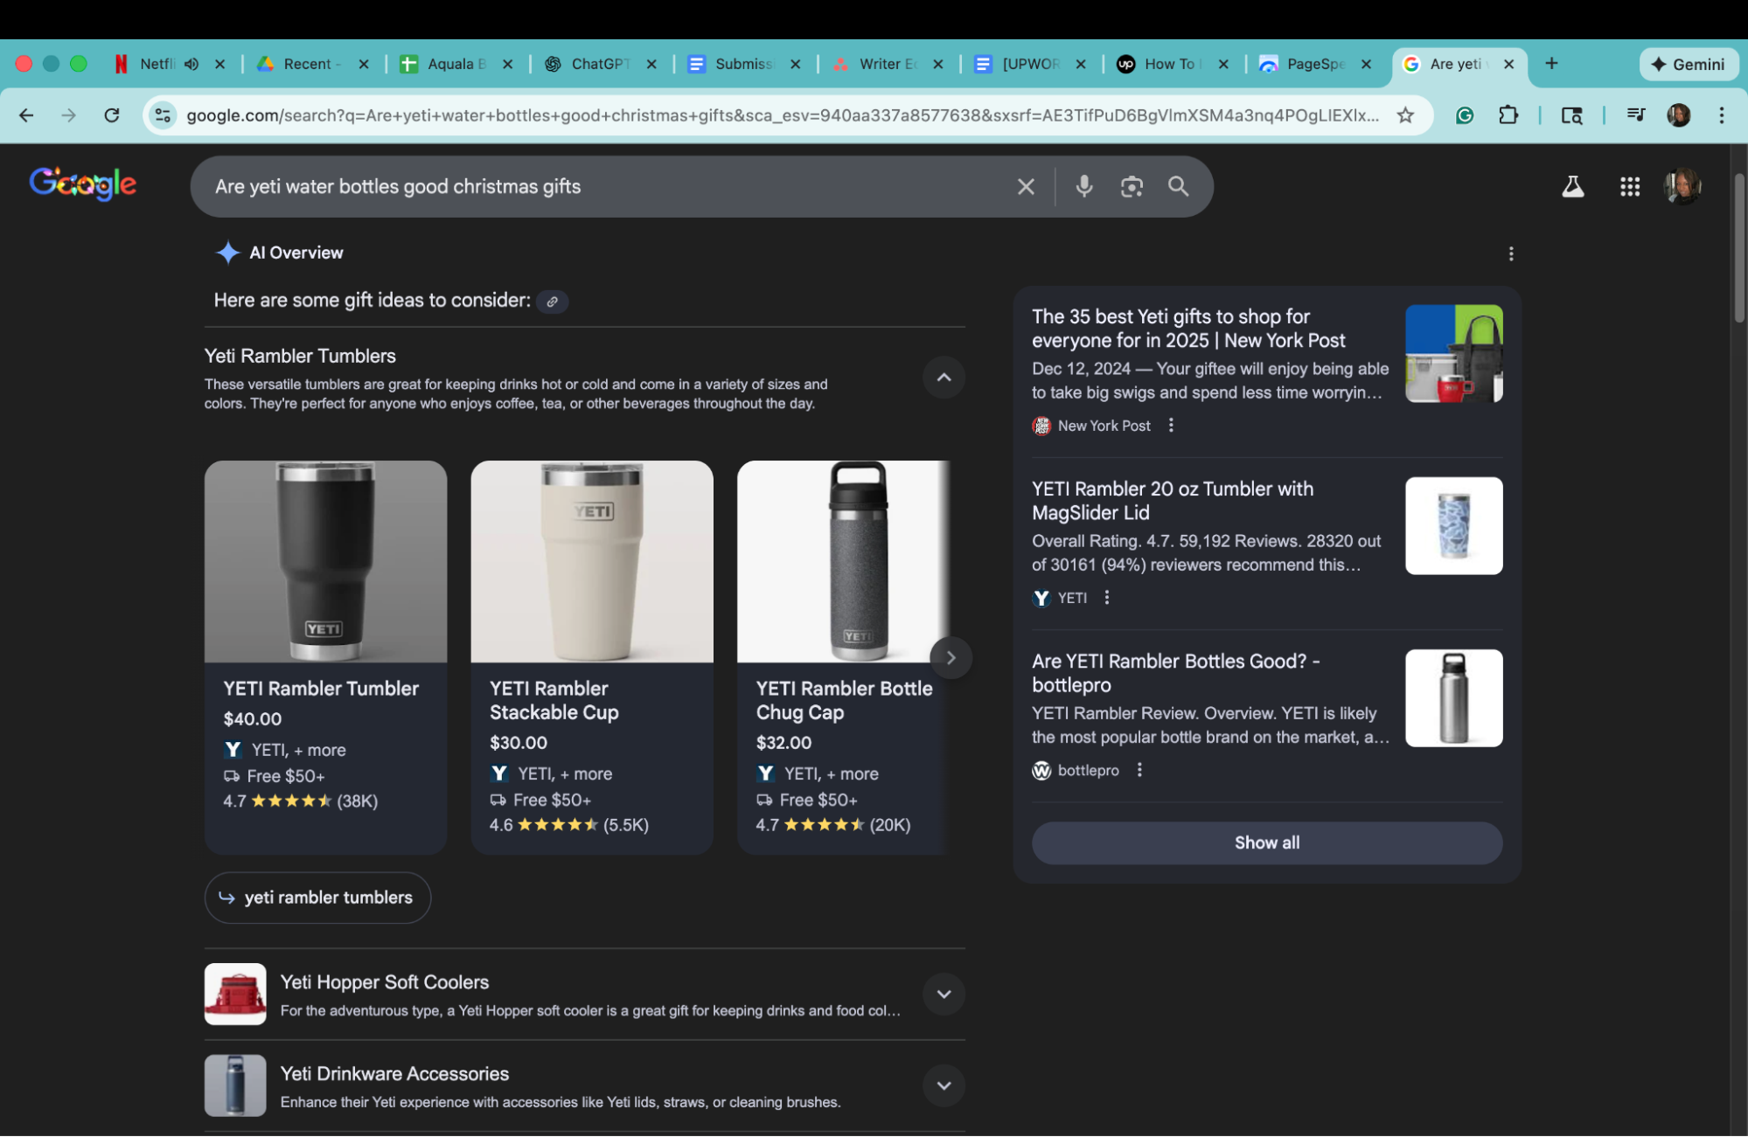The image size is (1748, 1137).
Task: Open the Google apps grid
Action: pos(1630,186)
